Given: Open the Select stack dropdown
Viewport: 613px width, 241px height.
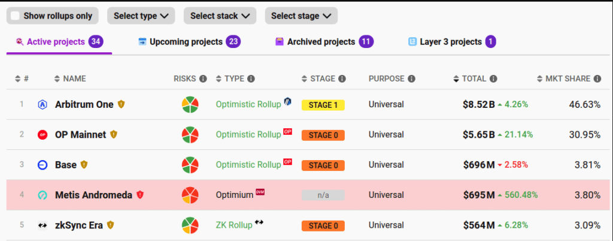Looking at the screenshot, I should point(220,16).
